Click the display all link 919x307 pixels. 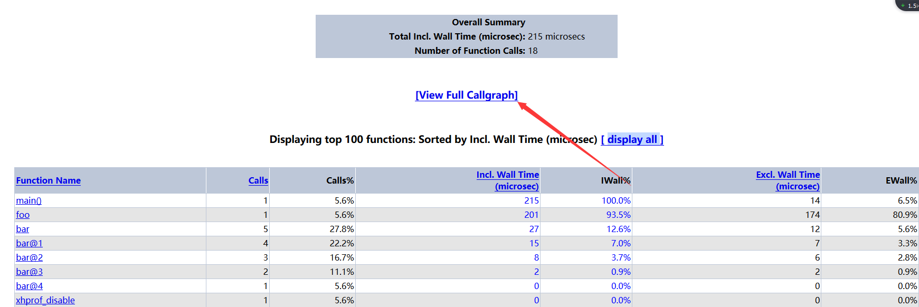[x=632, y=139]
